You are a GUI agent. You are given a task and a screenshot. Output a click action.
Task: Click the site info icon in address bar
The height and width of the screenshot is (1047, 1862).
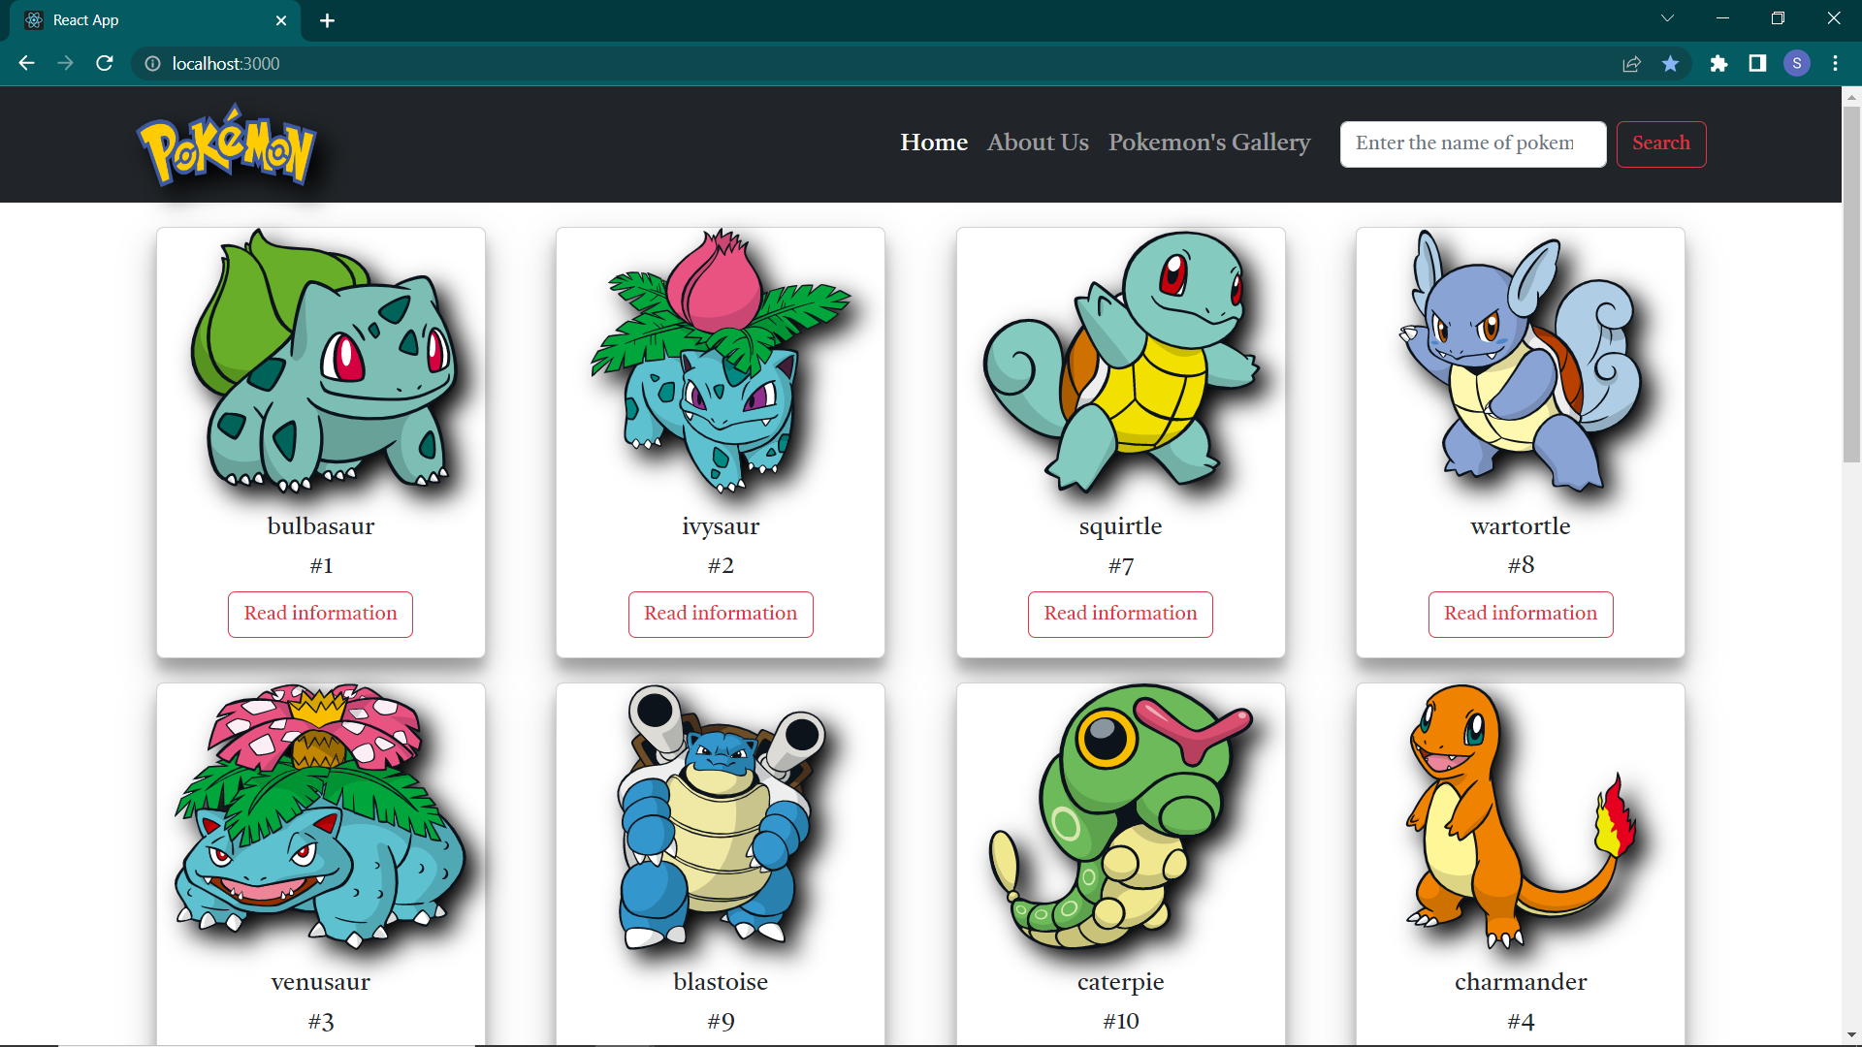coord(152,63)
